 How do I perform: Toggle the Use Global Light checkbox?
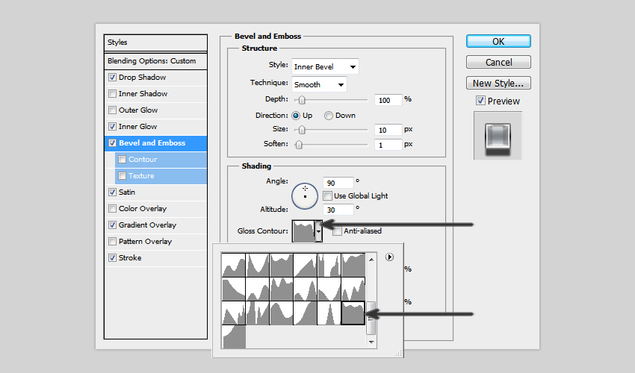point(328,196)
